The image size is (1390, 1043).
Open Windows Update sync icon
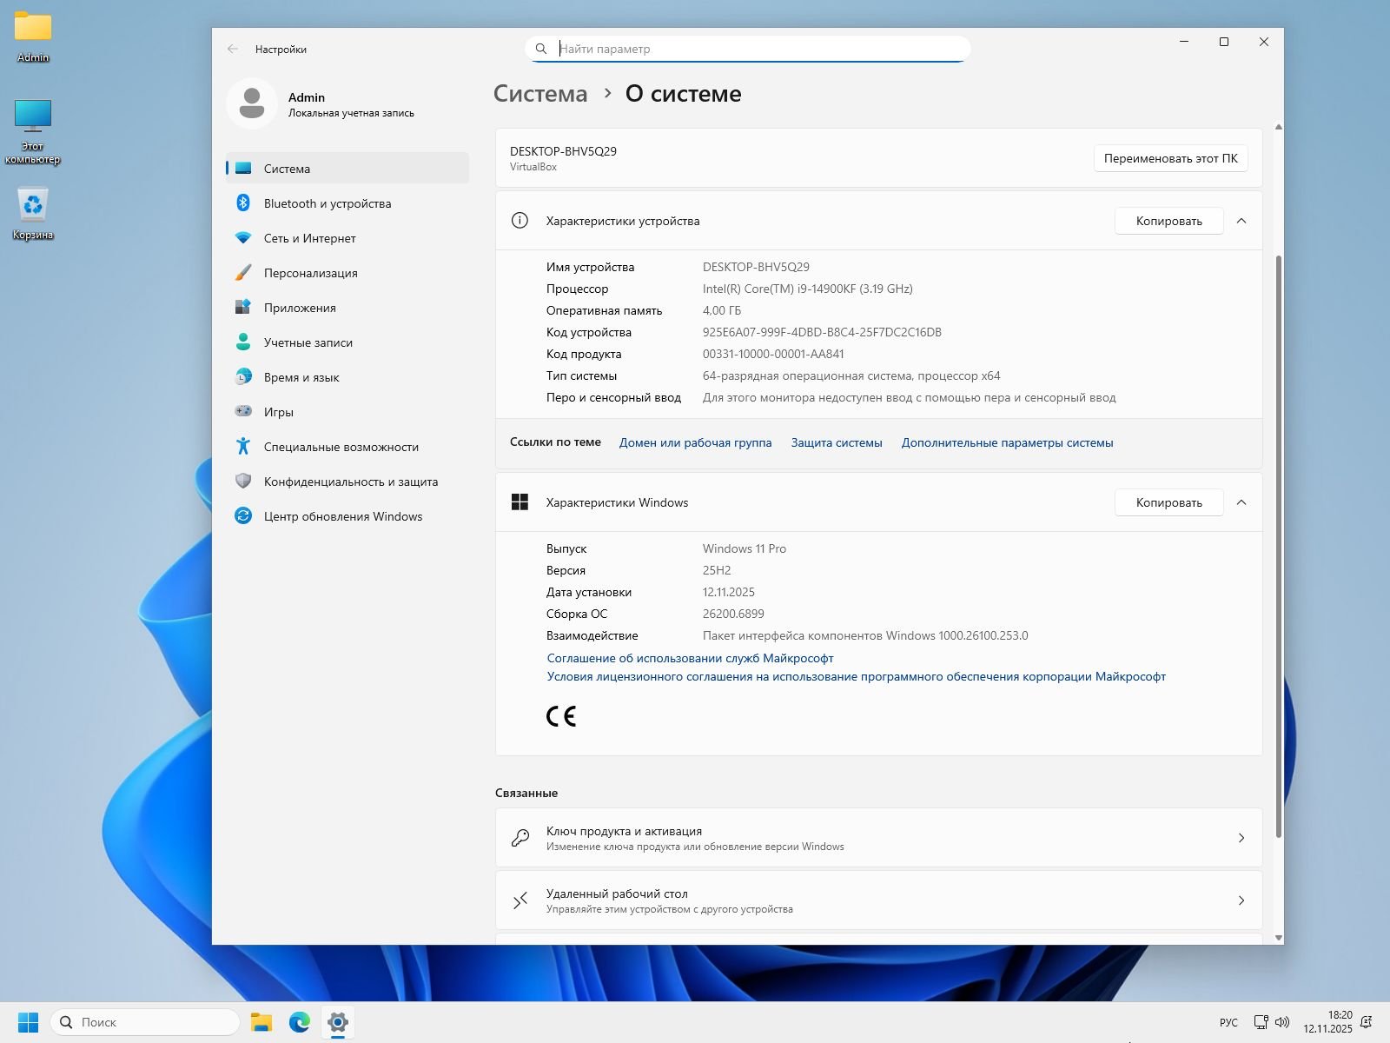point(243,516)
